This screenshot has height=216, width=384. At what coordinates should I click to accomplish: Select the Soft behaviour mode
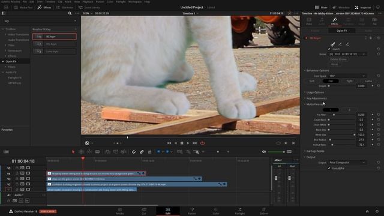(312, 81)
